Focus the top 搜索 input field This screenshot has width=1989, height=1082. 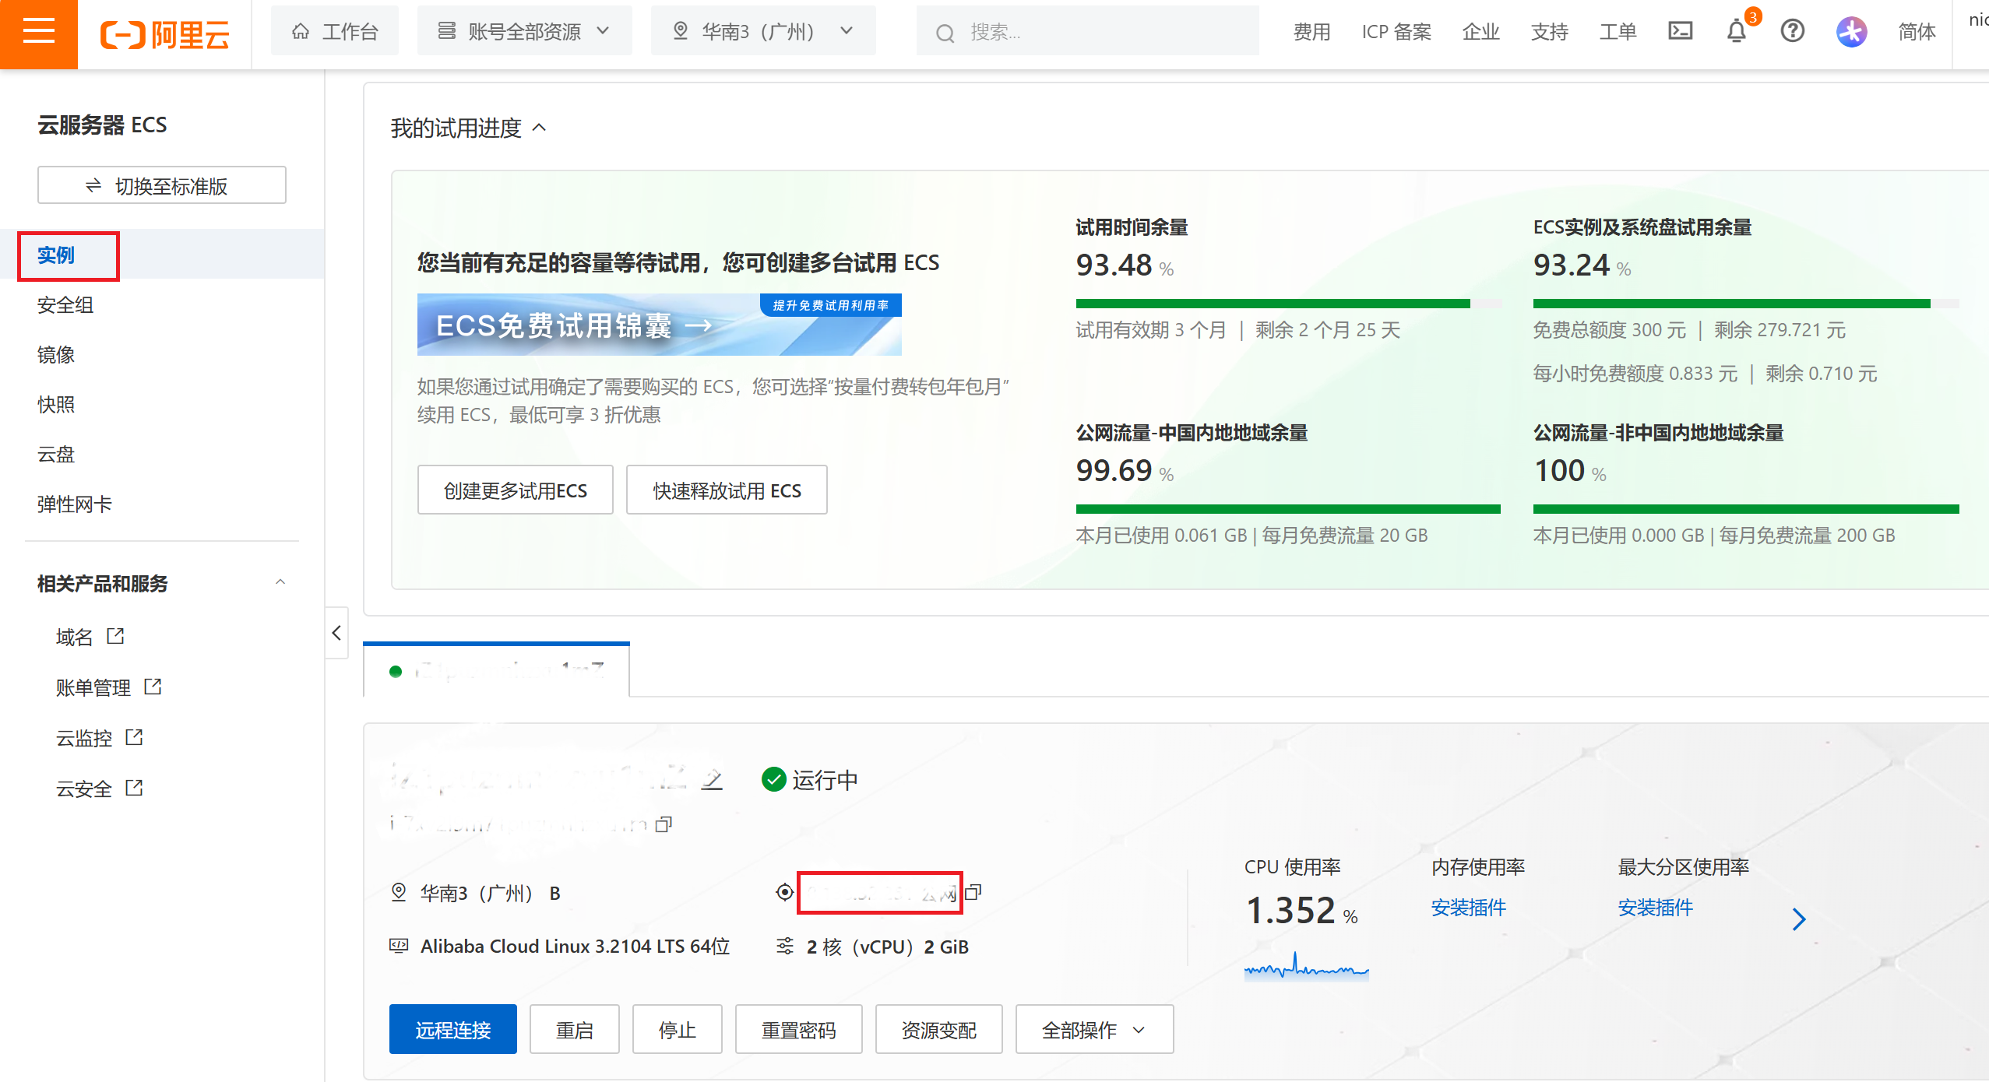coord(1088,31)
